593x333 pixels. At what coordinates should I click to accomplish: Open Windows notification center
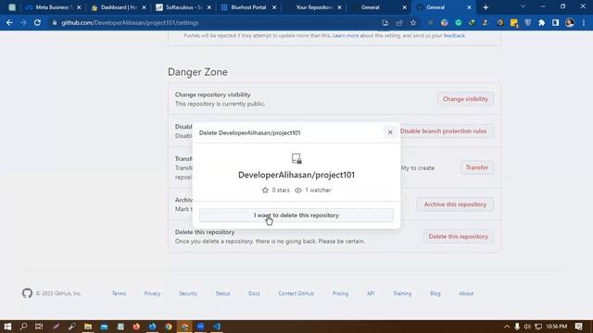point(578,327)
